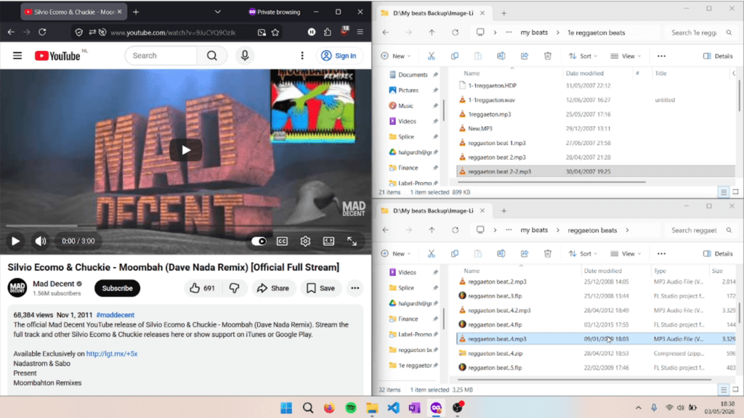The image size is (744, 418).
Task: Click the Delete trash icon in the upper Explorer toolbar
Action: click(x=548, y=56)
